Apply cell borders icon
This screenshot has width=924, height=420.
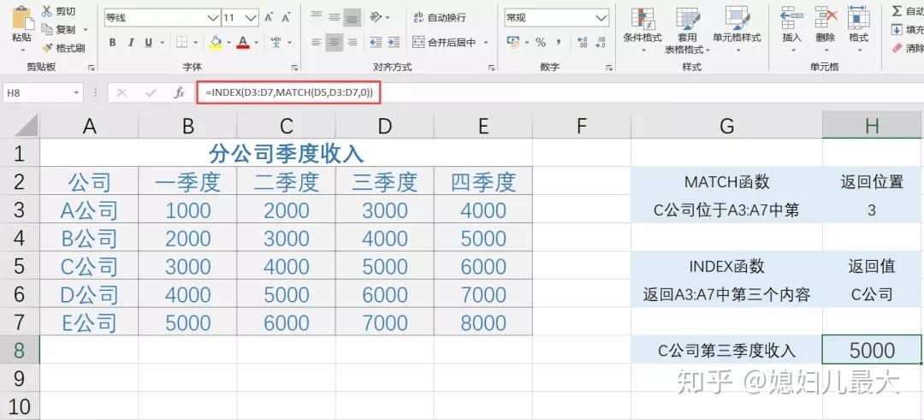click(x=182, y=43)
